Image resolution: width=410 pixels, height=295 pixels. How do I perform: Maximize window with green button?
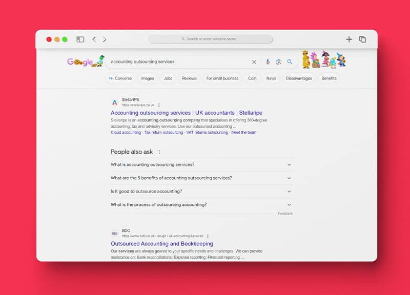point(65,39)
